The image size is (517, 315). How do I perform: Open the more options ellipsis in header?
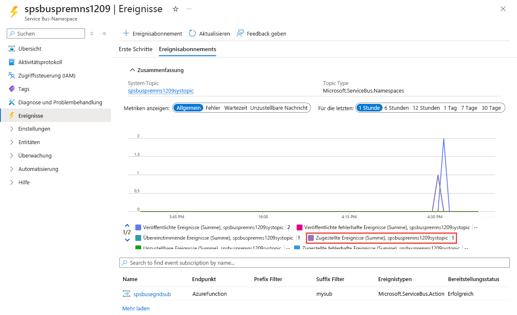click(x=189, y=9)
